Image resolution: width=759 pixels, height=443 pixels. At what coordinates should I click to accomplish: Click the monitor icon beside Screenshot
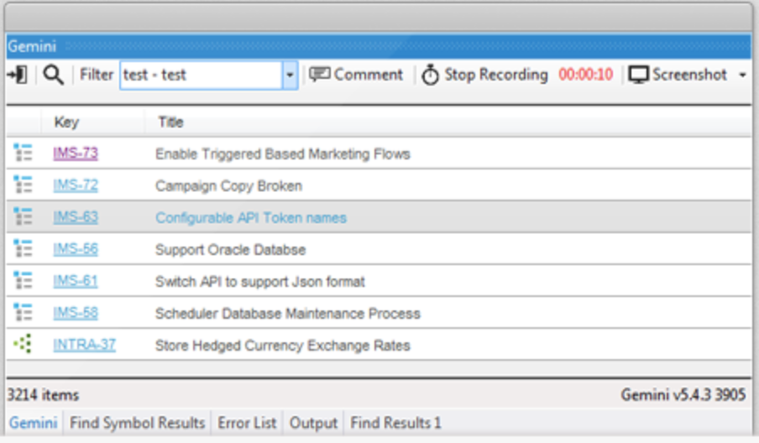point(638,75)
